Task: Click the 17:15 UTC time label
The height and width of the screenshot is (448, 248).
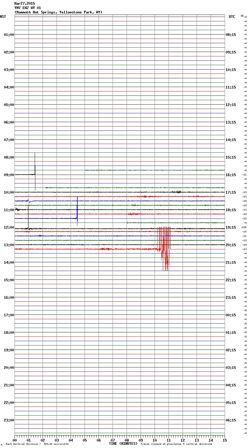Action: point(231,192)
